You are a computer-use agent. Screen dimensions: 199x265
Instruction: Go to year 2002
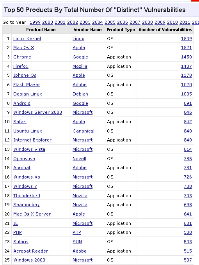click(x=73, y=22)
